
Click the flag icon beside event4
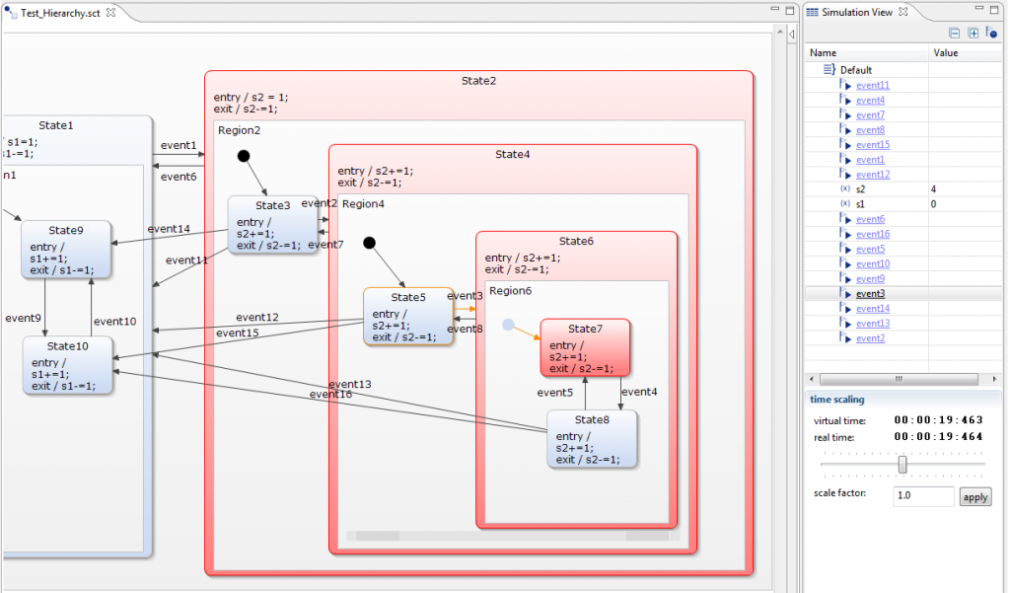845,100
